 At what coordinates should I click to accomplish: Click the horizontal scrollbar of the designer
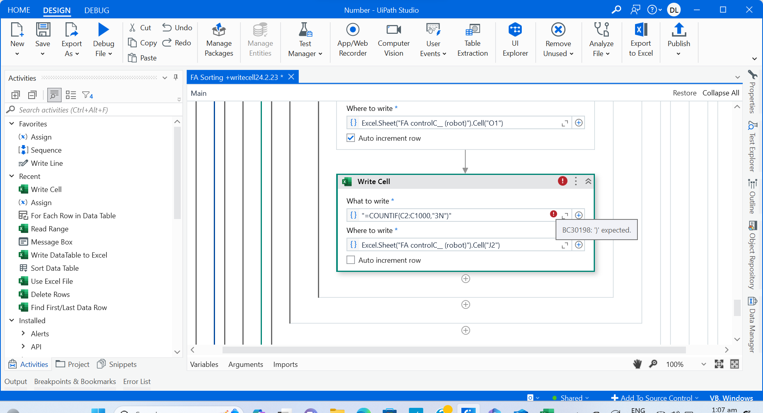[x=454, y=350]
